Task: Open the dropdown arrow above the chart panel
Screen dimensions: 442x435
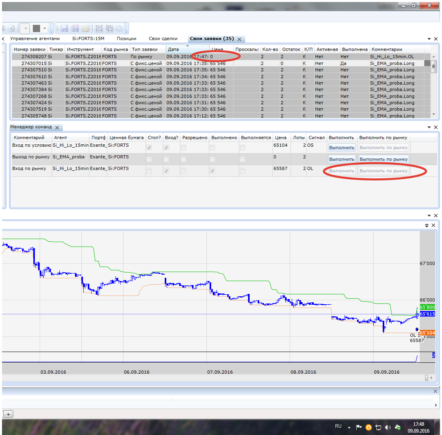Action: 429,216
